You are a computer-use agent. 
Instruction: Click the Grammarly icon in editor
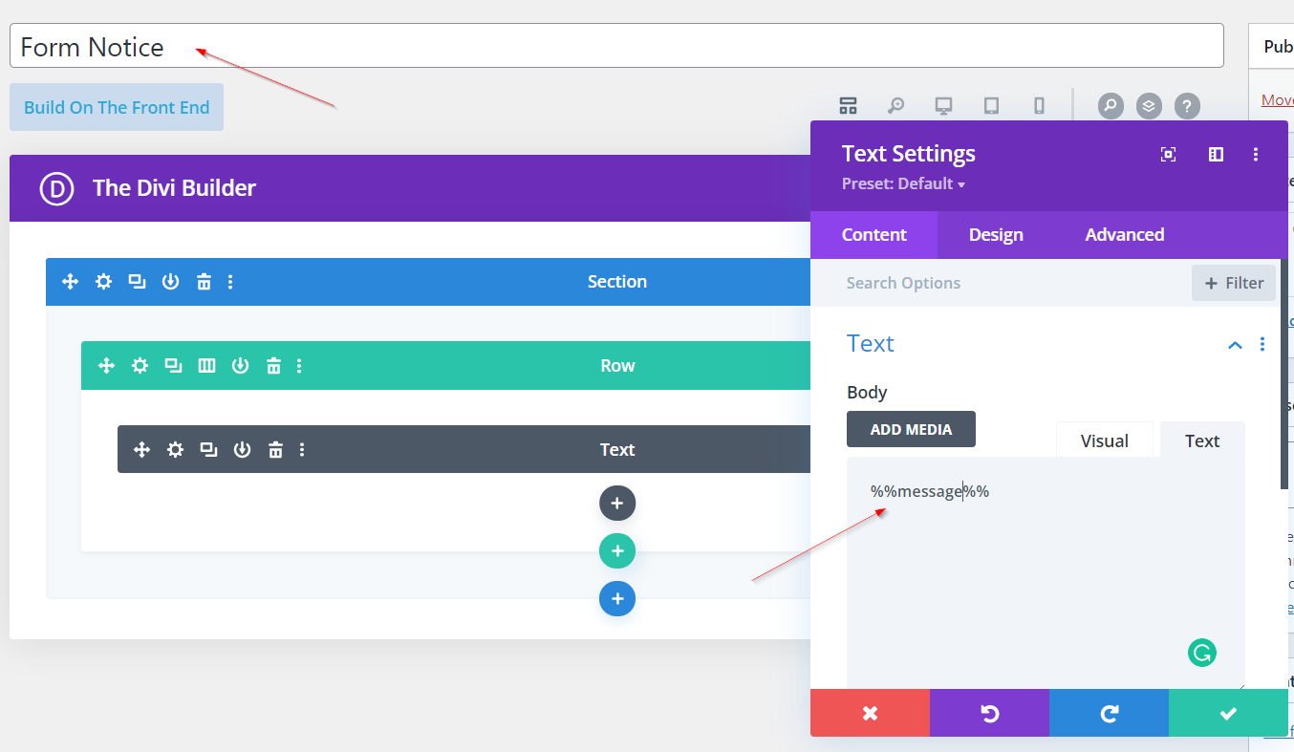point(1201,654)
